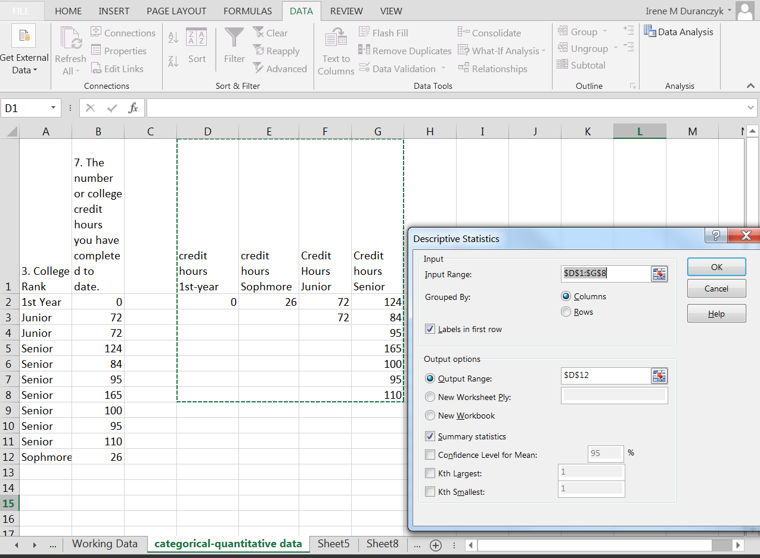The width and height of the screenshot is (760, 558).
Task: Click the Output Range collapse selector icon
Action: tap(659, 376)
